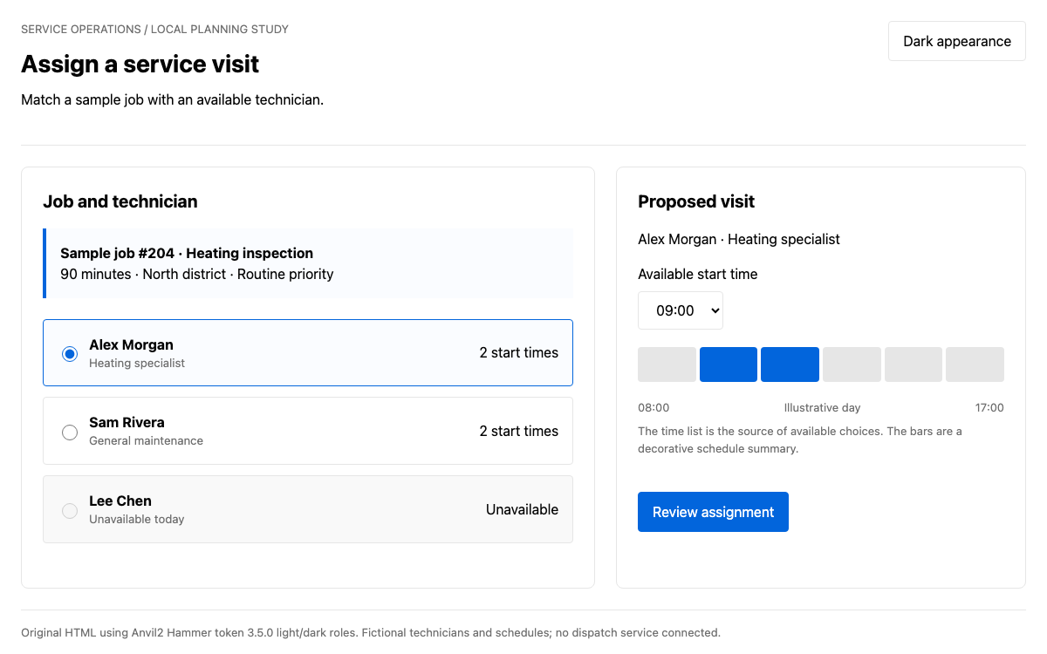Image resolution: width=1047 pixels, height=654 pixels.
Task: Switch to Dark appearance
Action: pos(957,41)
